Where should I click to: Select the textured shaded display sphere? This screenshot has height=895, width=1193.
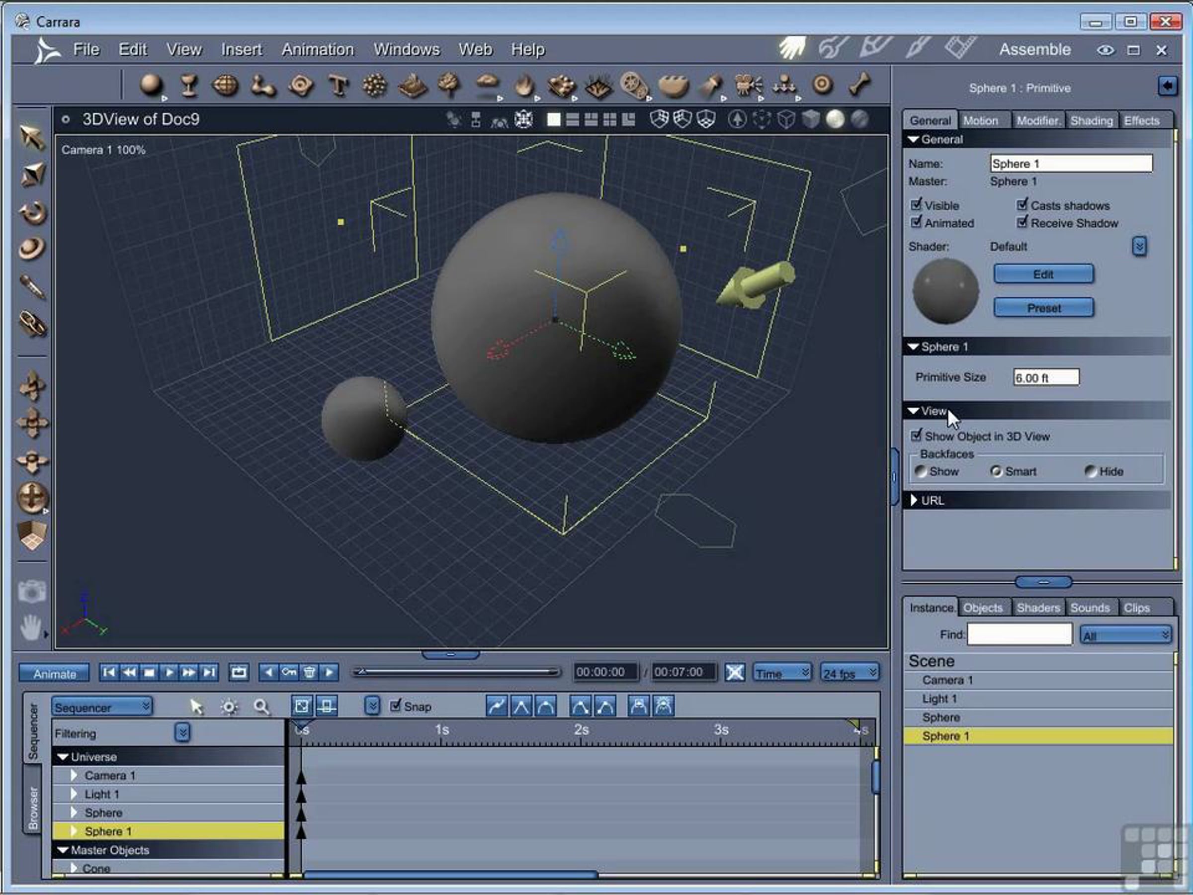pyautogui.click(x=859, y=119)
